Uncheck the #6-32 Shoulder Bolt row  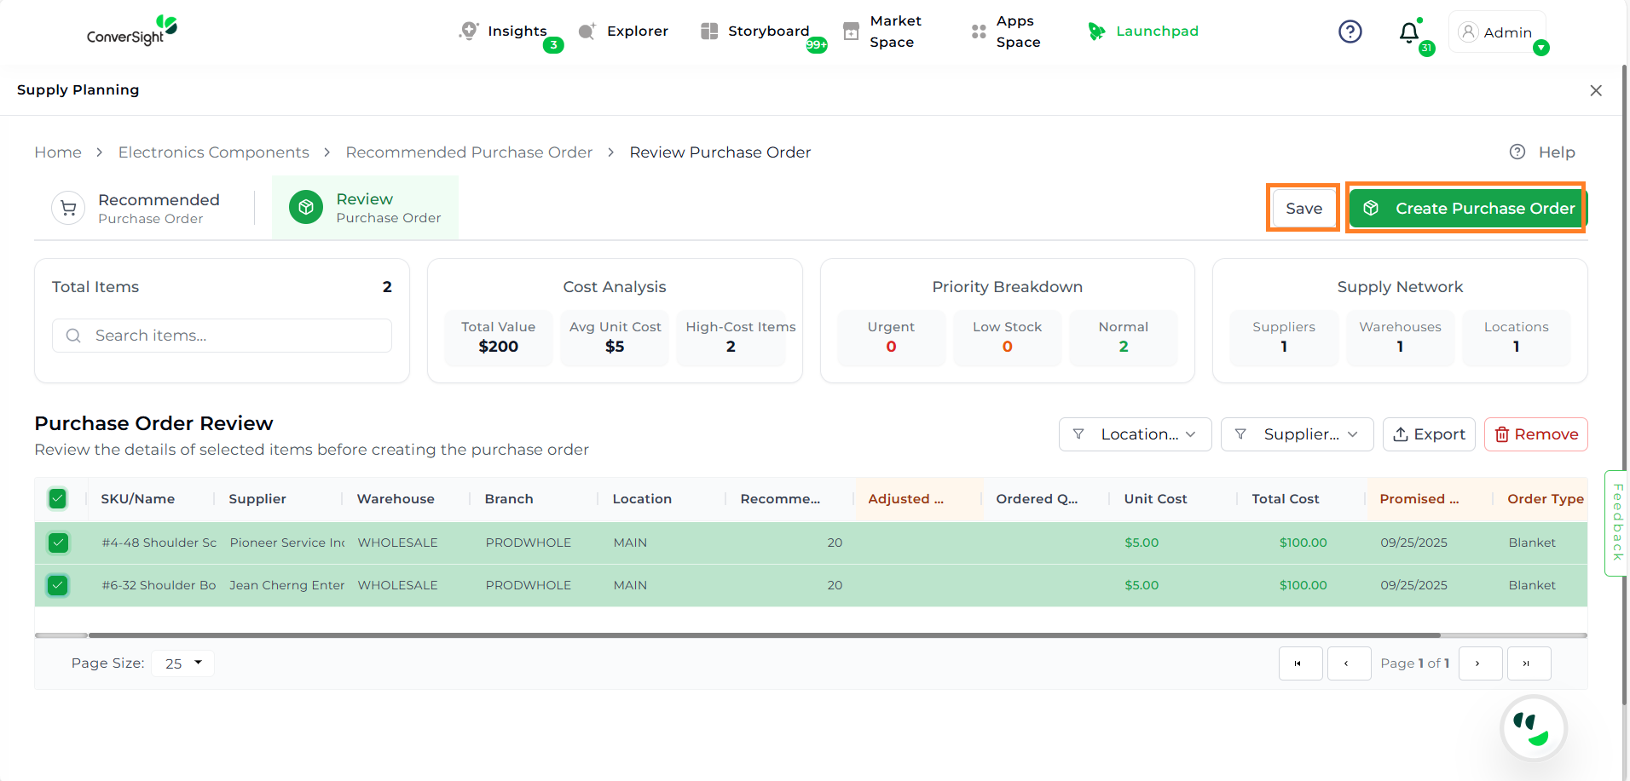pyautogui.click(x=58, y=585)
